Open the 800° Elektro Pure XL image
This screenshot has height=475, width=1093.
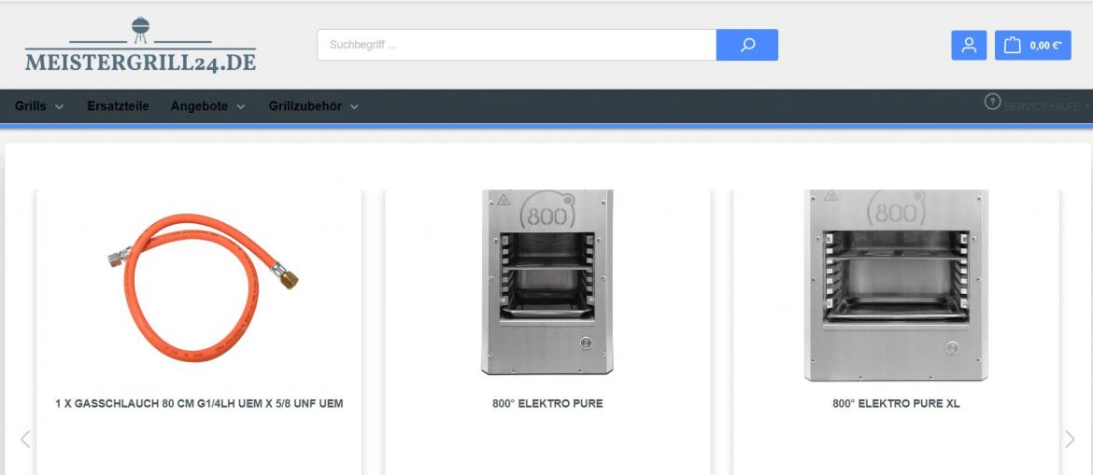tap(896, 286)
